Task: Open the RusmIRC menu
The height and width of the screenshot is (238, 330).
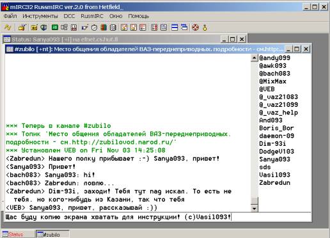Action: (92, 16)
